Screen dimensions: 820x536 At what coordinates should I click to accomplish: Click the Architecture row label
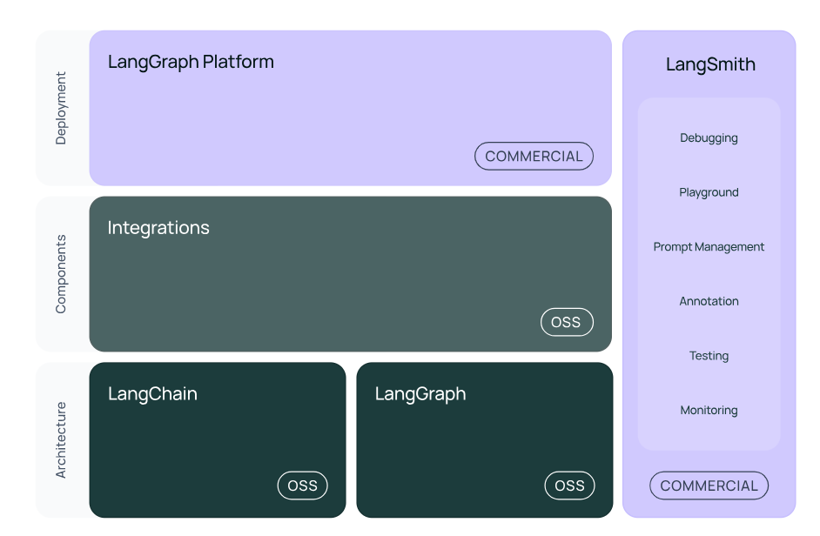tap(61, 439)
